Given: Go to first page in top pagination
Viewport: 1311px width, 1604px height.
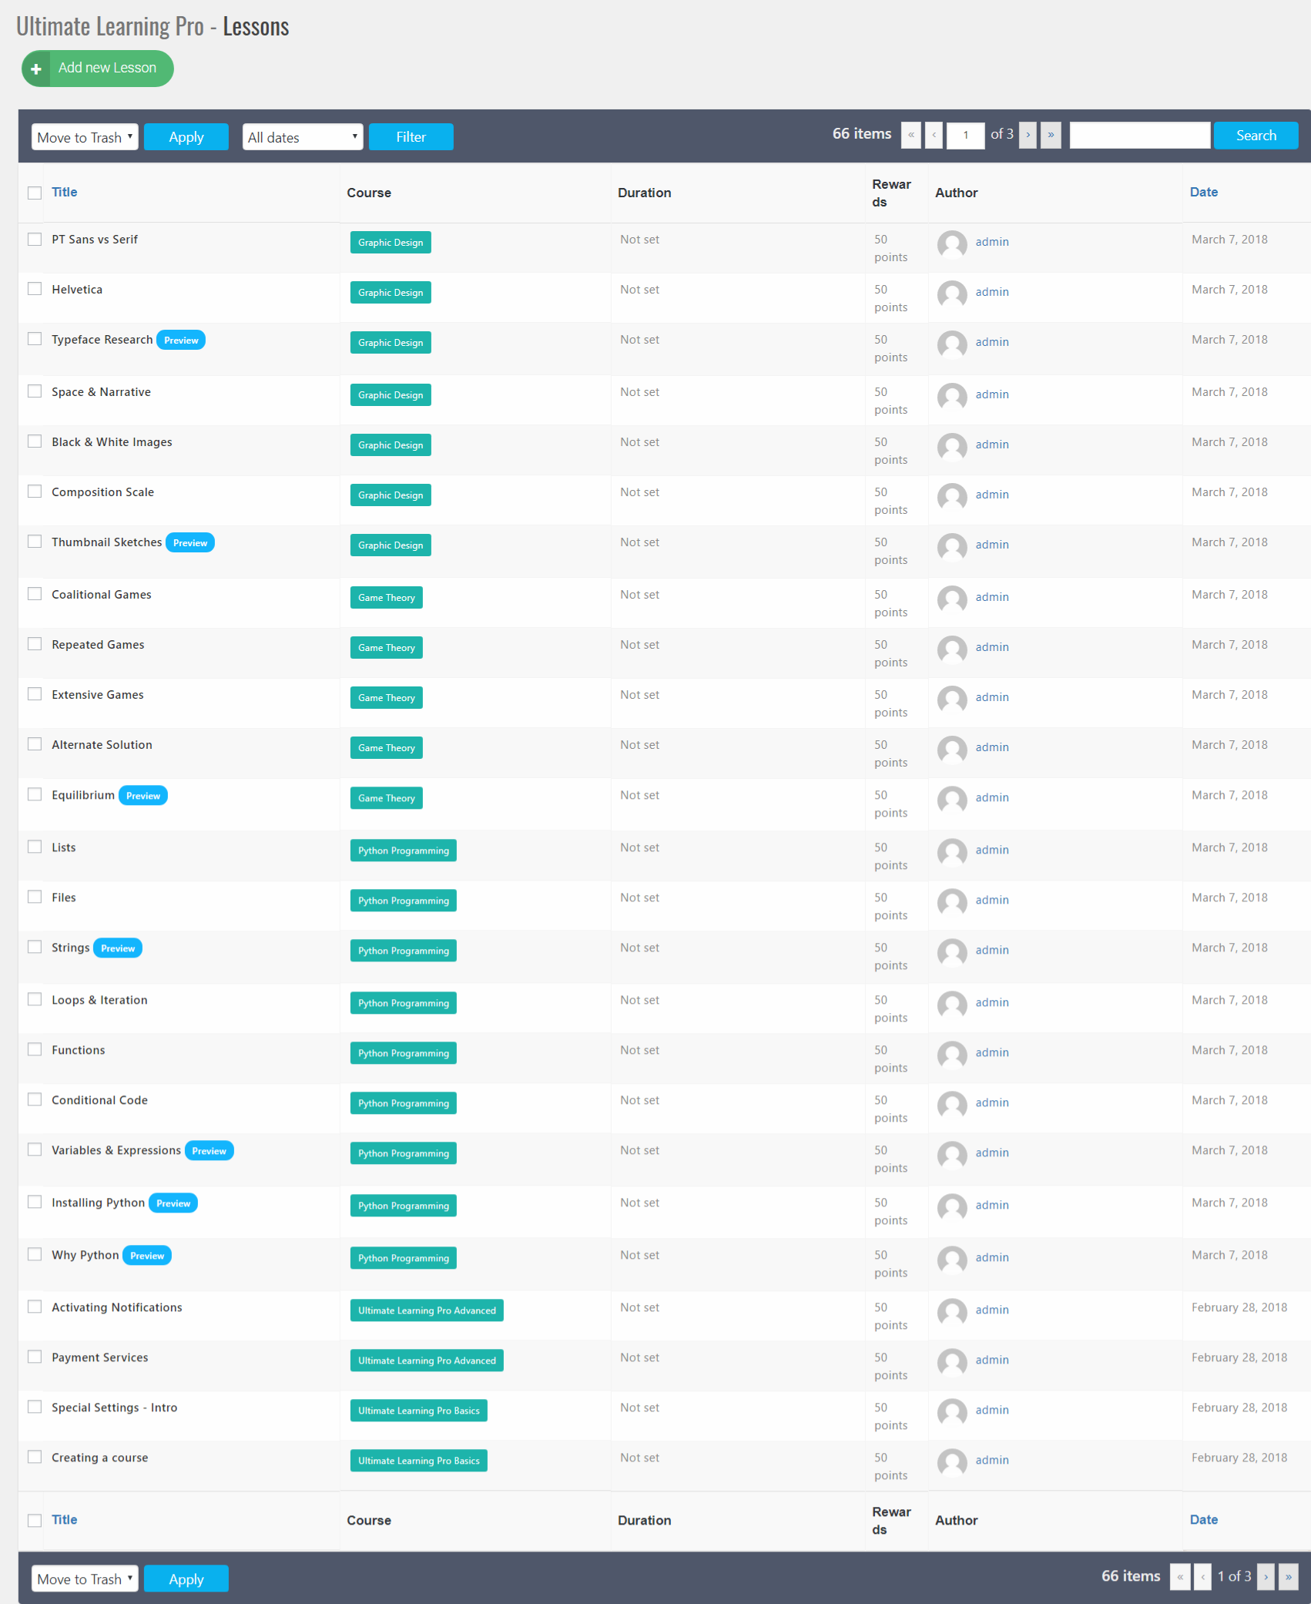Looking at the screenshot, I should click(x=910, y=136).
